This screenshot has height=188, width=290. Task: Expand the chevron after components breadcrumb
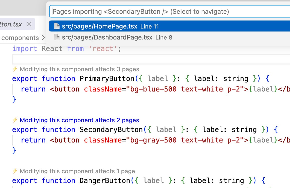click(x=43, y=38)
